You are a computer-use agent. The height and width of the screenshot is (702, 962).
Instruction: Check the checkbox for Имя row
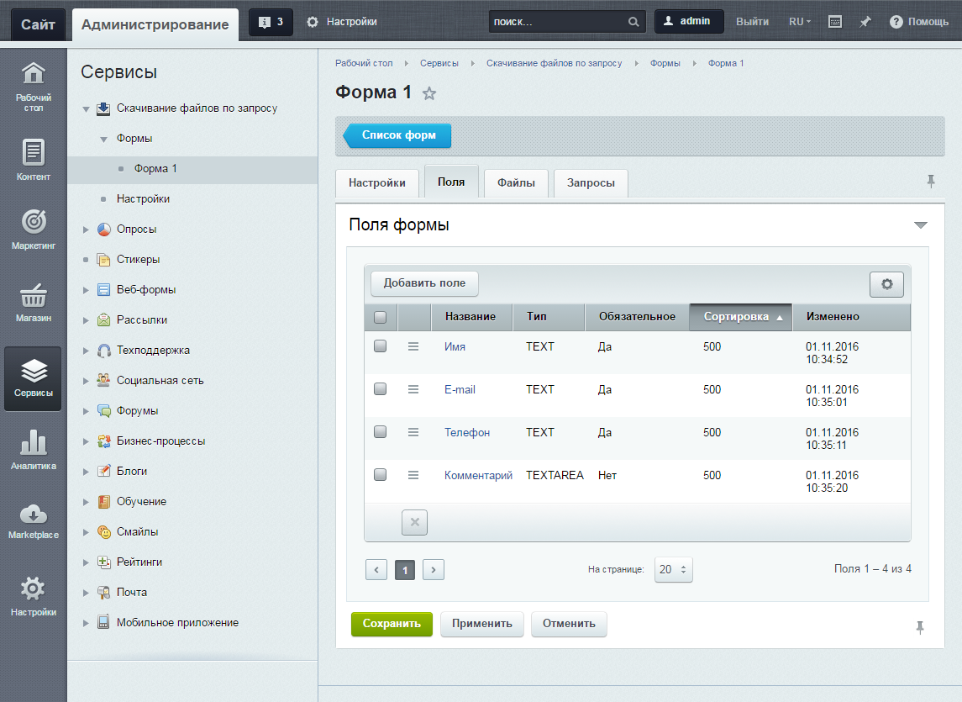tap(380, 346)
